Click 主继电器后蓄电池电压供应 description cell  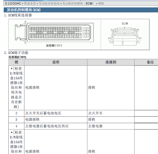(x=56, y=126)
